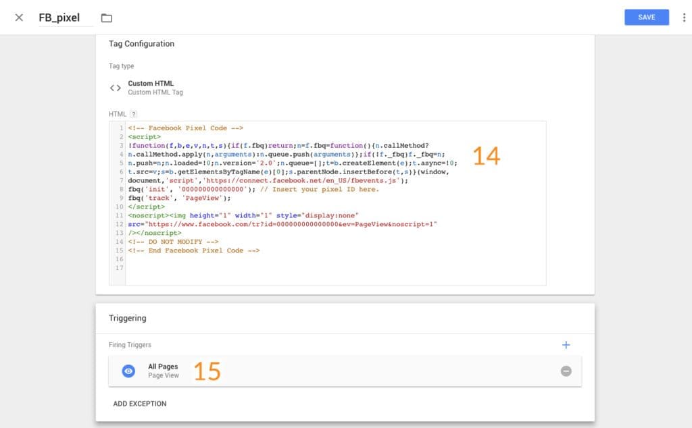The width and height of the screenshot is (692, 428).
Task: Click the blue eye Page View trigger icon
Action: (x=128, y=371)
